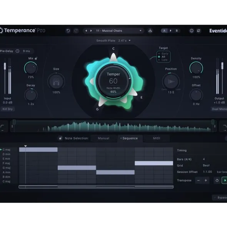
Task: Edit the Bars (4/4) value 4
Action: pos(204,159)
